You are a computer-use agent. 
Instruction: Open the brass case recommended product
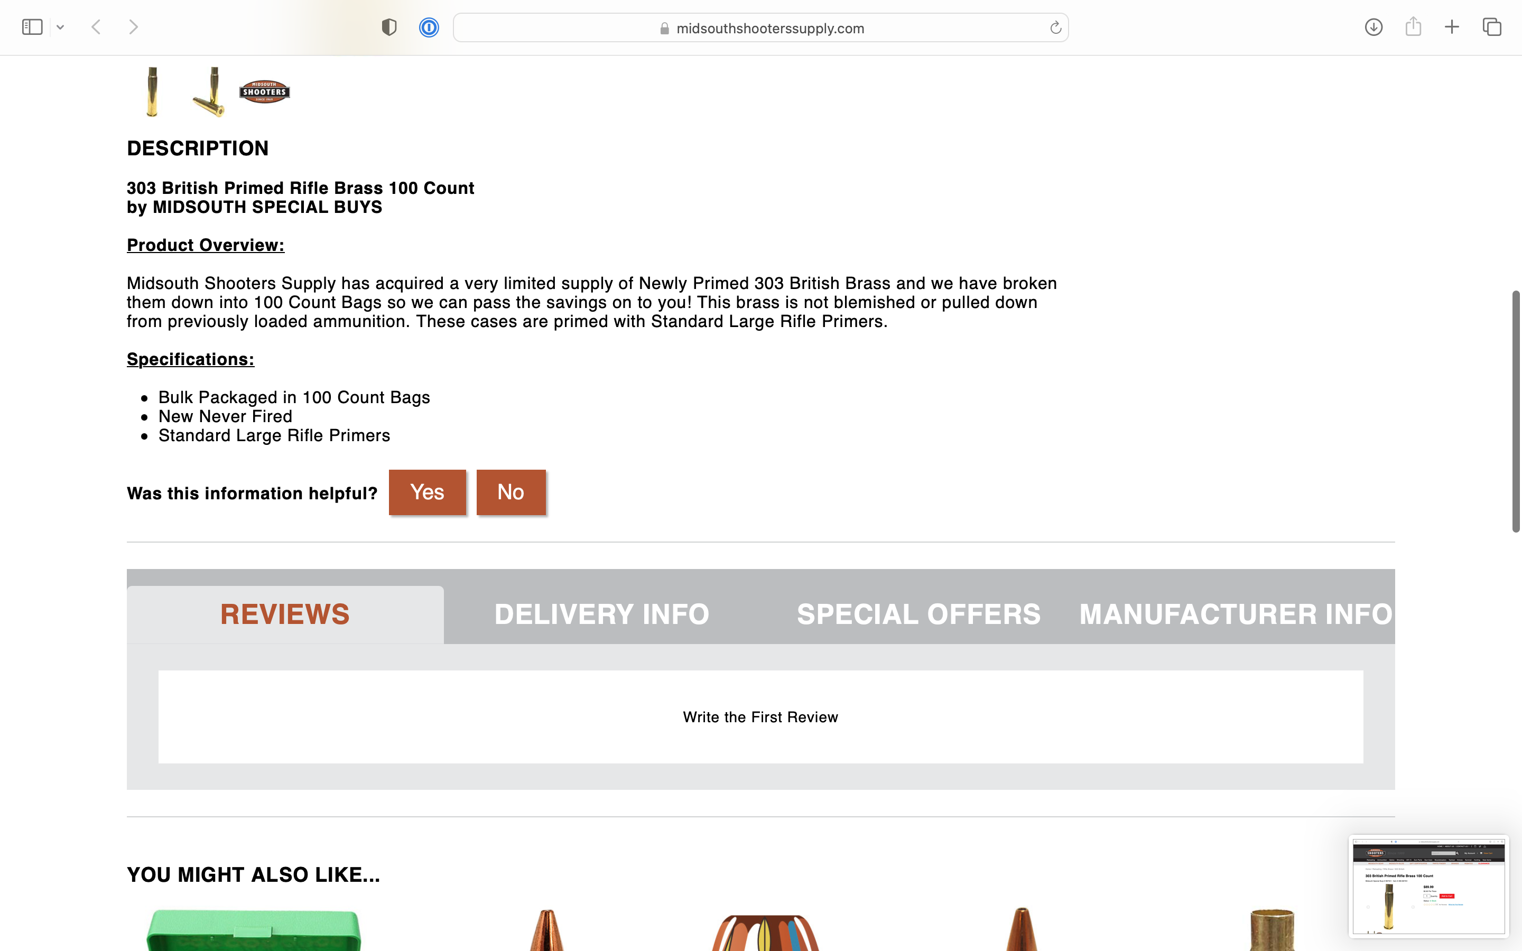pyautogui.click(x=1272, y=930)
